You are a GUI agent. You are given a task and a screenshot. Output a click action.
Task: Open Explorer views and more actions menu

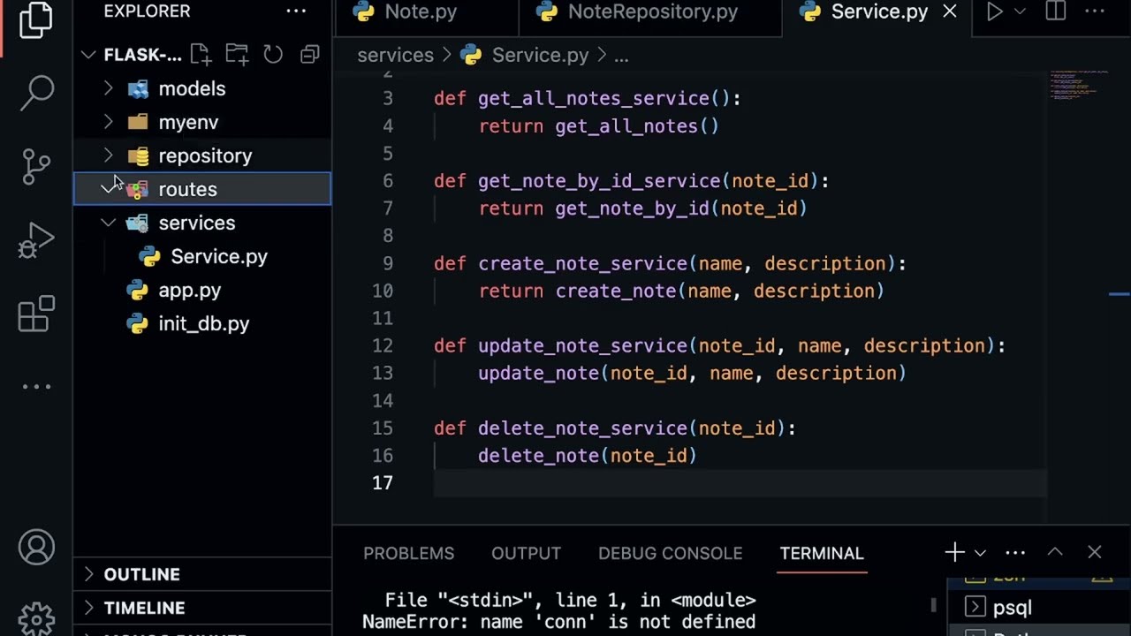(296, 11)
